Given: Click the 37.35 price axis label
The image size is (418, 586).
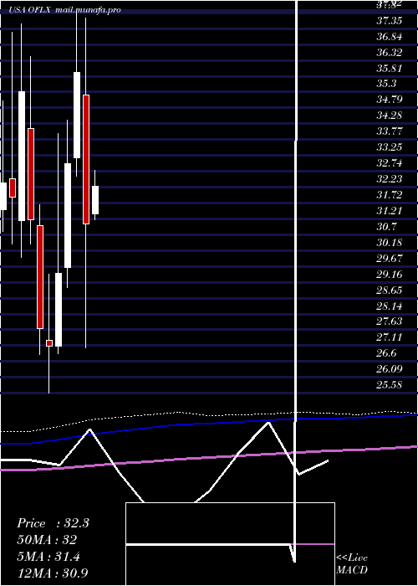Looking at the screenshot, I should pos(389,21).
